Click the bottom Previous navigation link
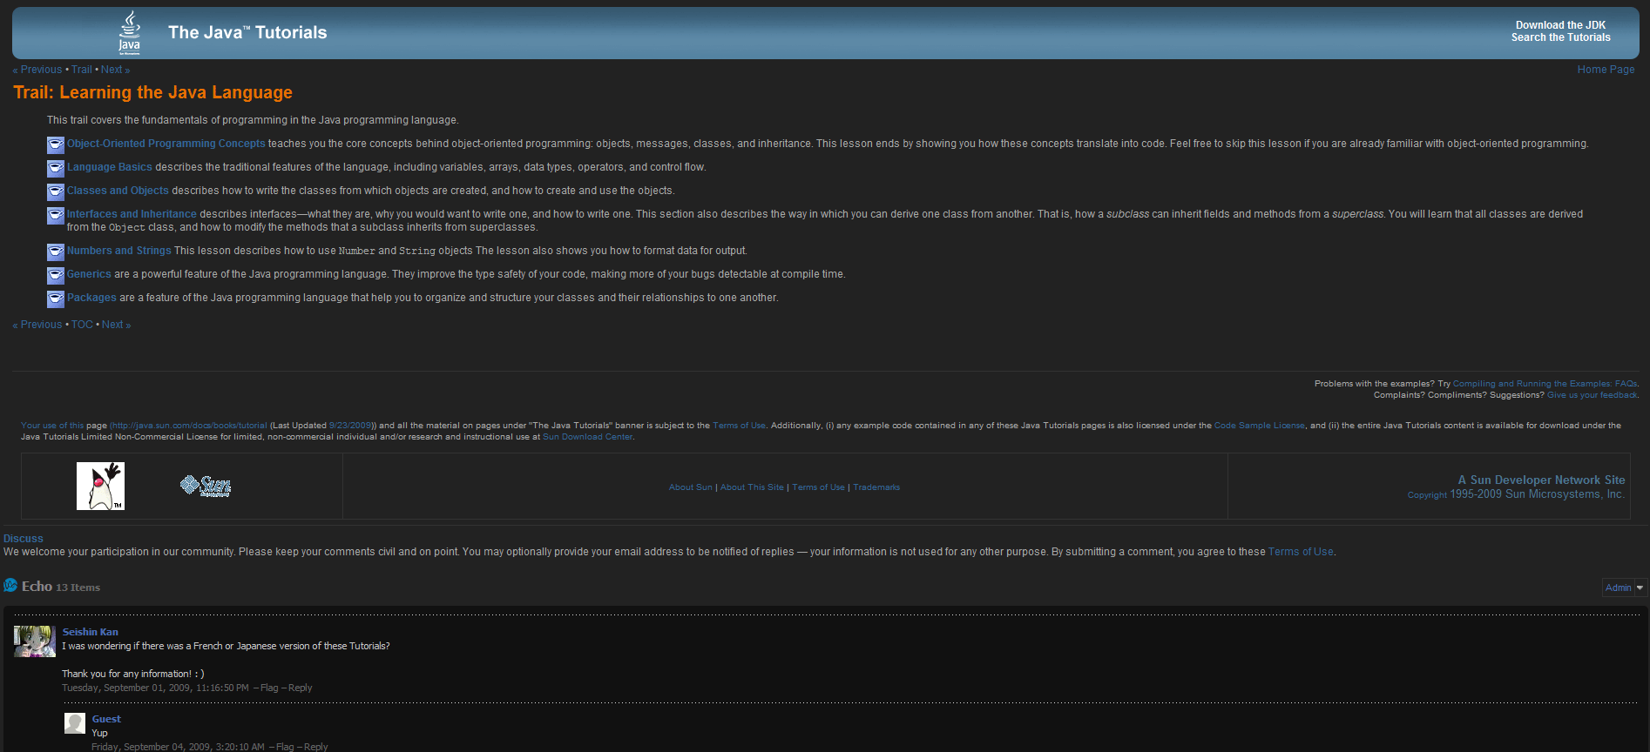The width and height of the screenshot is (1650, 752). pos(37,325)
